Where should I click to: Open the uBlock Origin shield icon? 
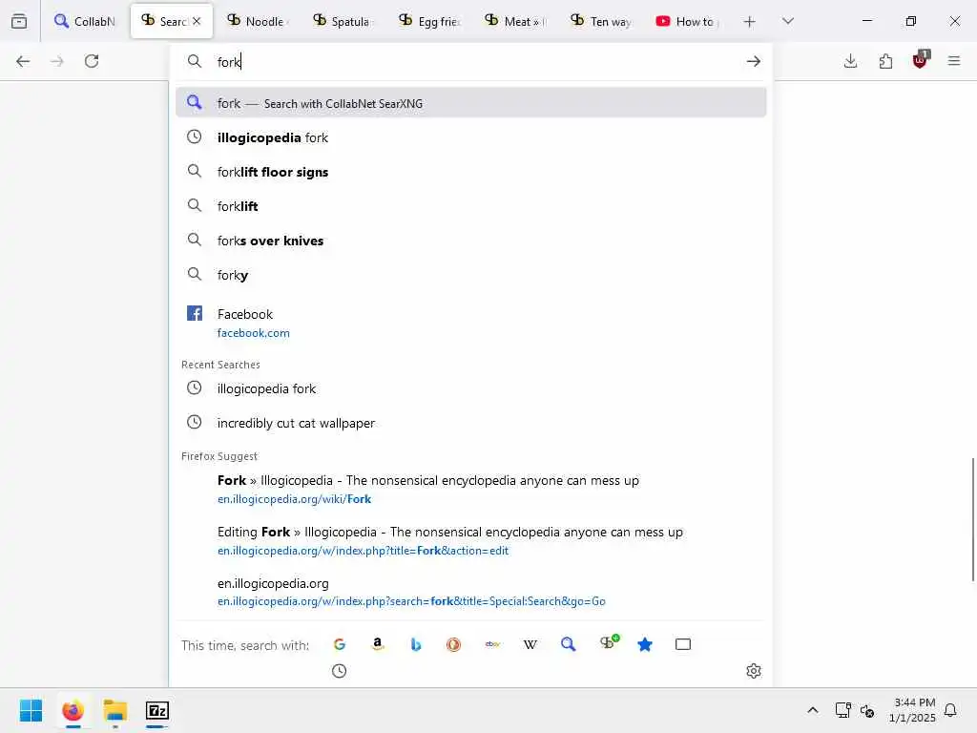[921, 60]
